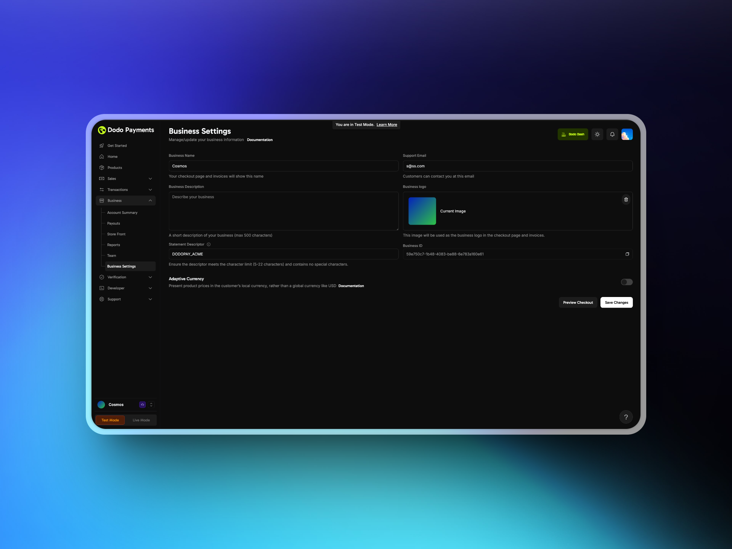Open help question mark button

tap(626, 417)
